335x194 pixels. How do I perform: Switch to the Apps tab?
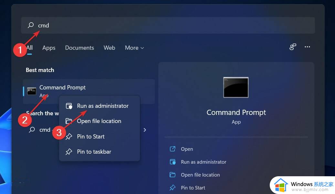click(49, 48)
